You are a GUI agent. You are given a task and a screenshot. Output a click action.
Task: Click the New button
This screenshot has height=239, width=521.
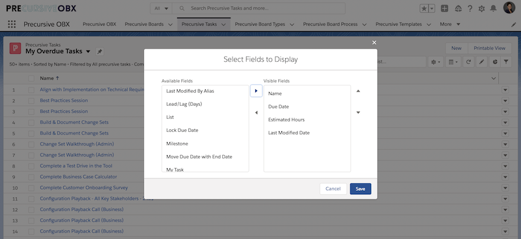tap(457, 48)
